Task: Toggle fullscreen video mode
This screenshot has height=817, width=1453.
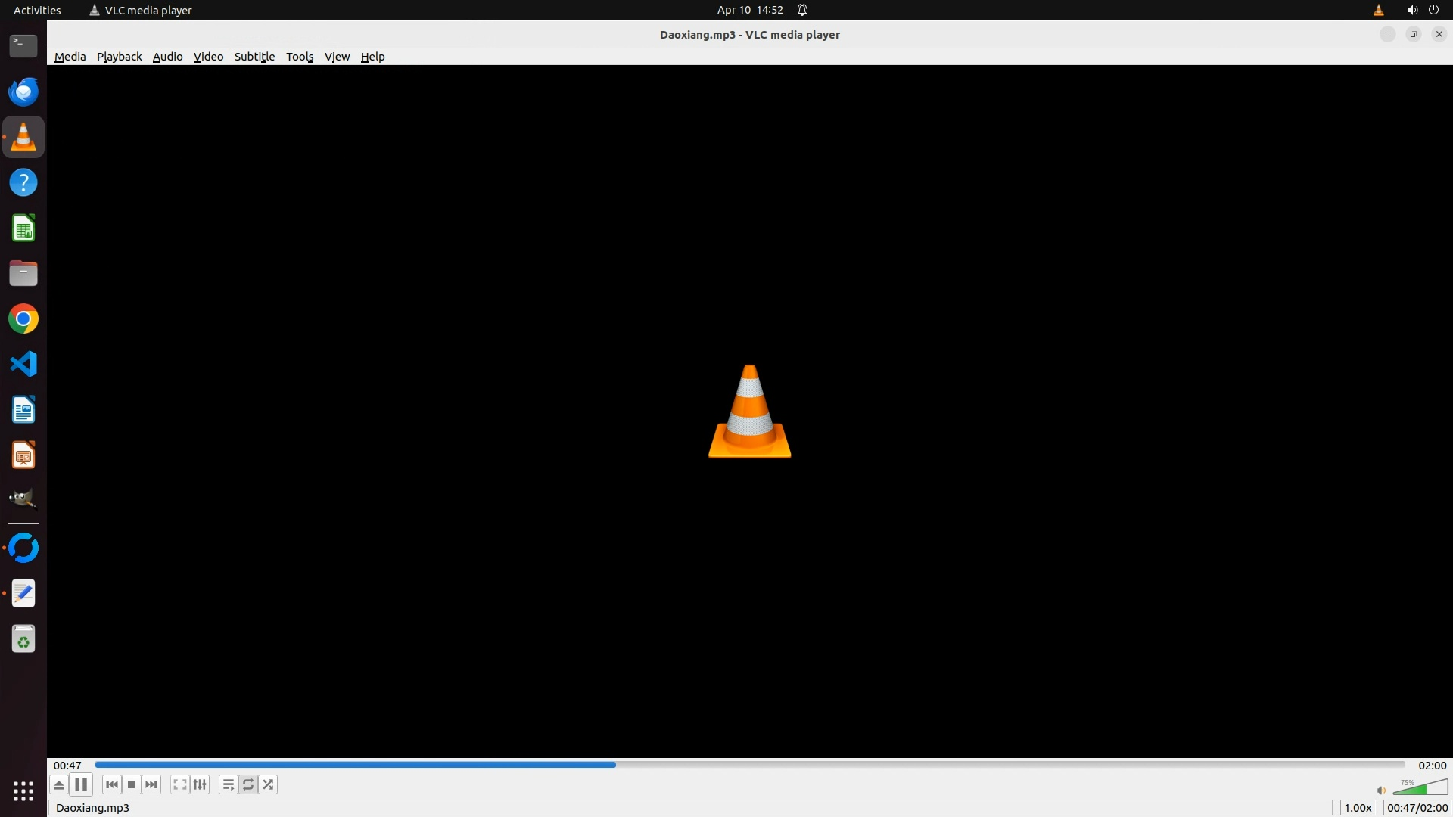Action: pyautogui.click(x=179, y=784)
